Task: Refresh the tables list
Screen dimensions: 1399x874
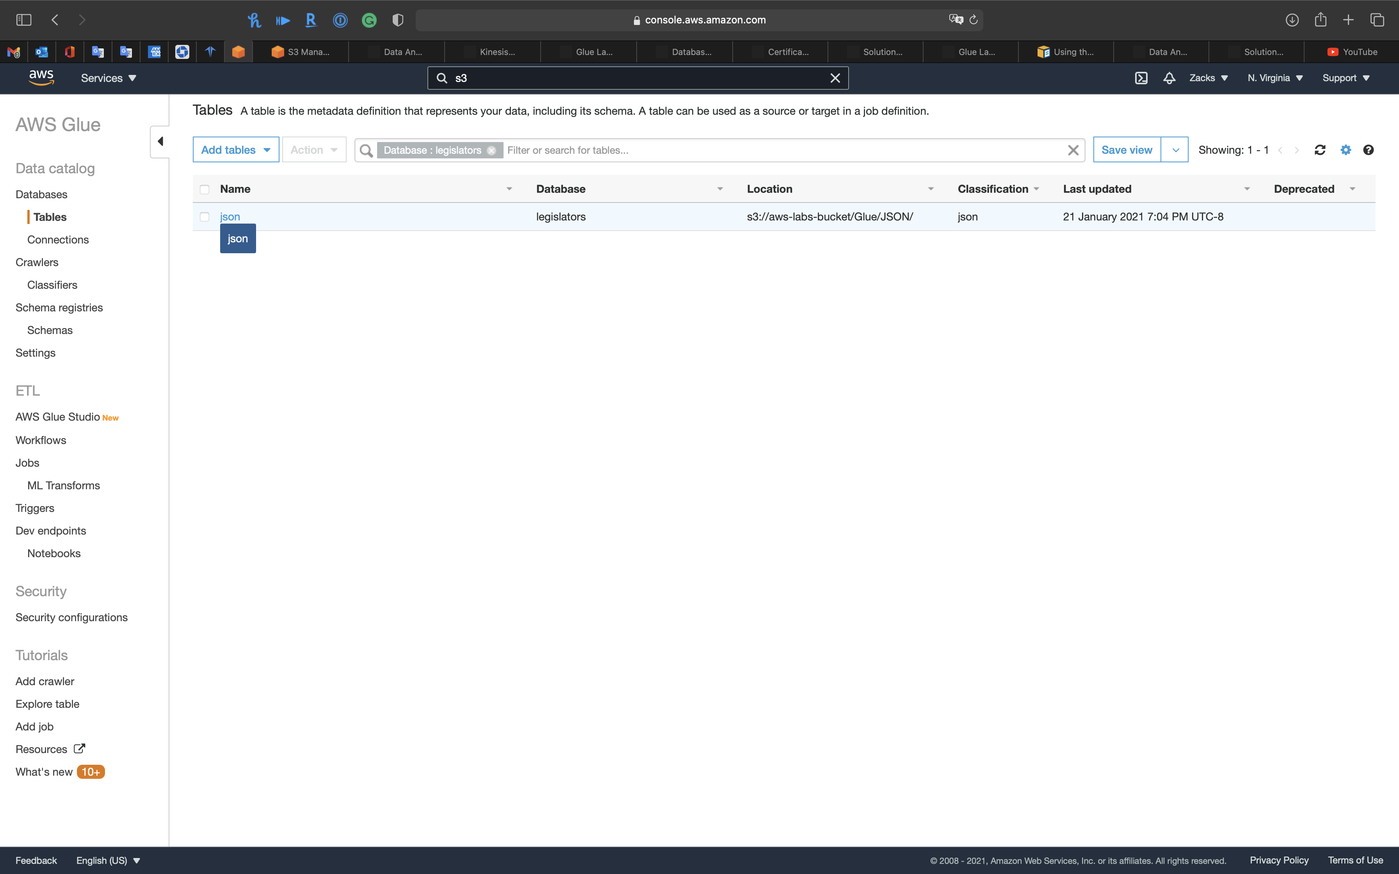Action: click(x=1320, y=150)
